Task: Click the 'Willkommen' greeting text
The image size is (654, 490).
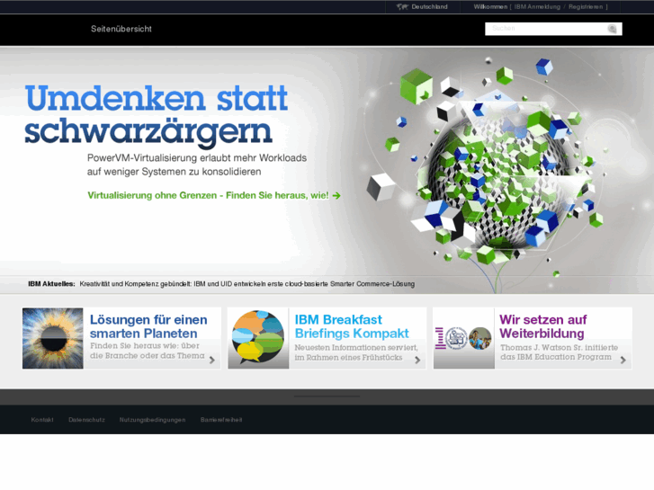Action: click(x=490, y=6)
